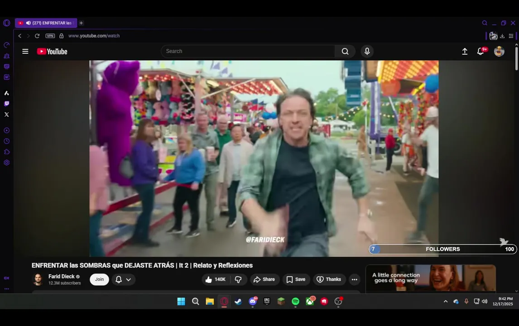Open Extensions cube icon in sidebar
519x326 pixels.
point(7,152)
